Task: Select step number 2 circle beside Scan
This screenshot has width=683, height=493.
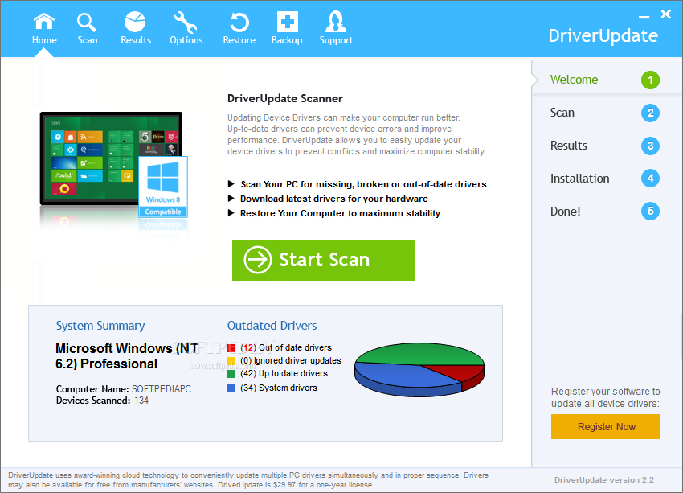Action: 650,113
